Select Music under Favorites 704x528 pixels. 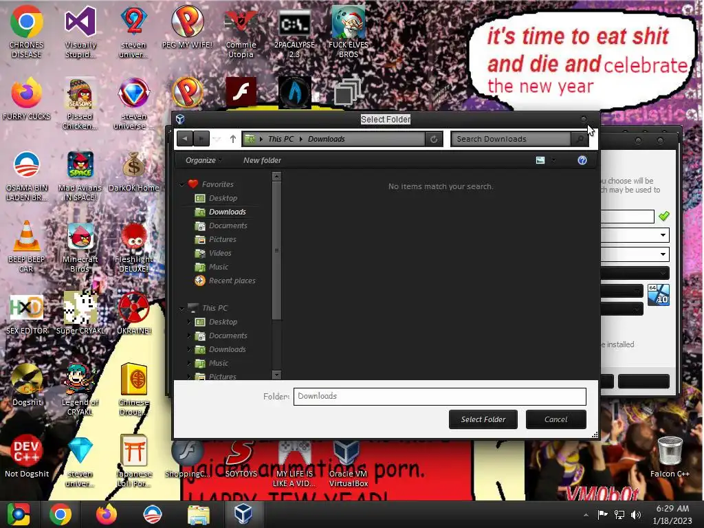click(x=218, y=267)
